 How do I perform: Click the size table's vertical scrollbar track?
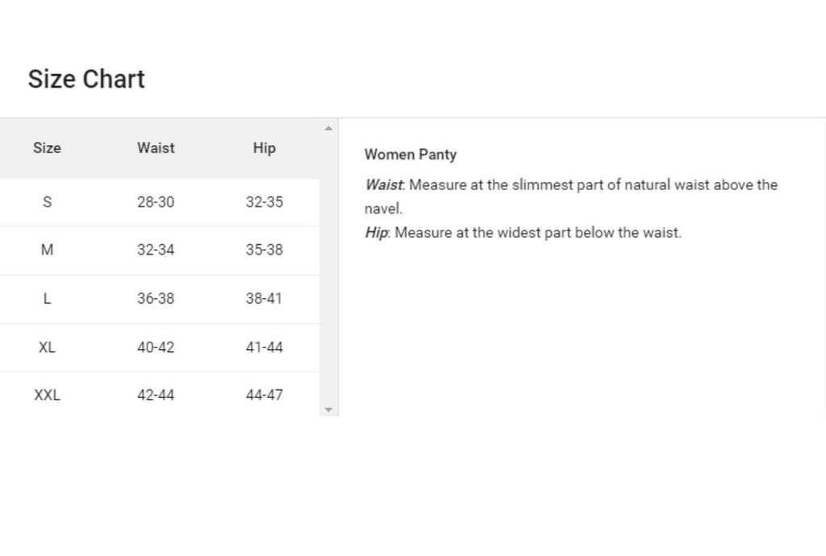click(328, 266)
